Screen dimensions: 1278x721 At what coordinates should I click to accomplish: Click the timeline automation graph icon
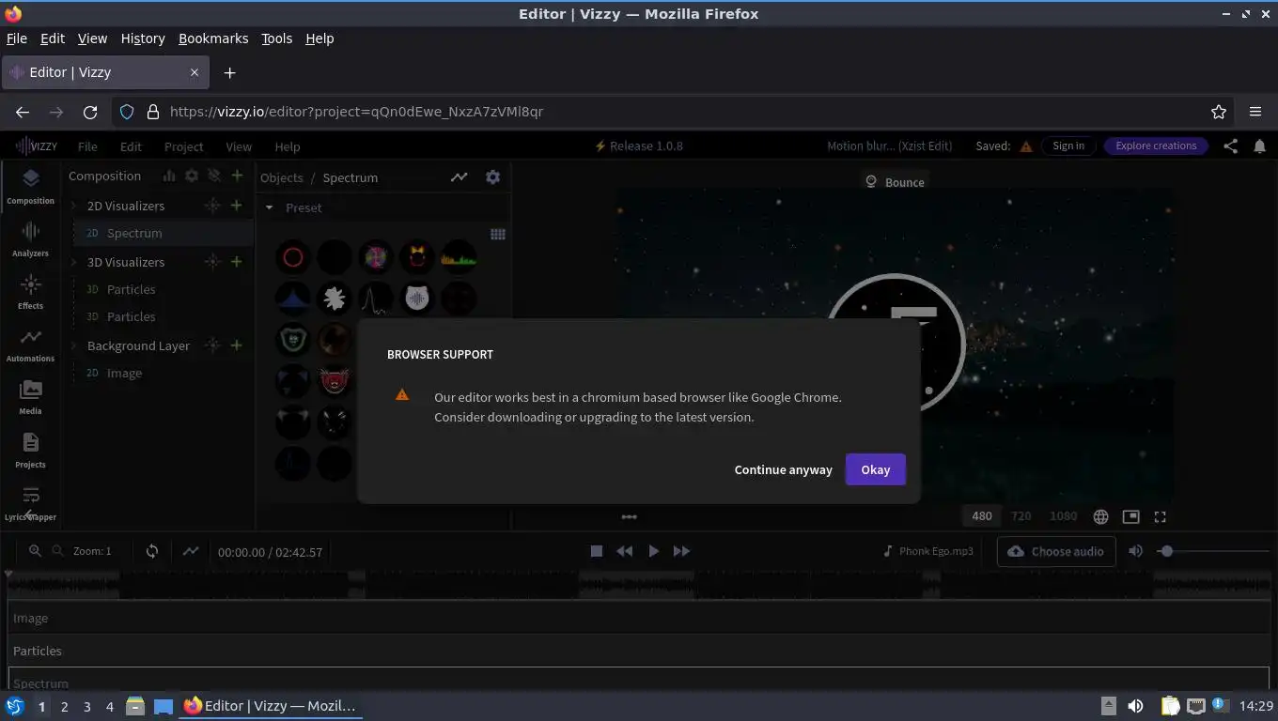[191, 551]
